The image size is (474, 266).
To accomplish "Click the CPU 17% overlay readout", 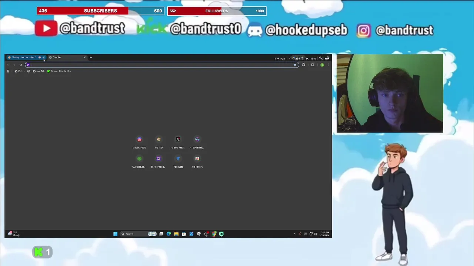I will 310,58.
